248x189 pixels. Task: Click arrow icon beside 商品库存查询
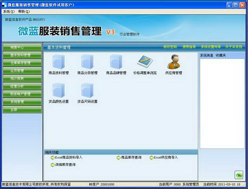[x=118, y=158]
